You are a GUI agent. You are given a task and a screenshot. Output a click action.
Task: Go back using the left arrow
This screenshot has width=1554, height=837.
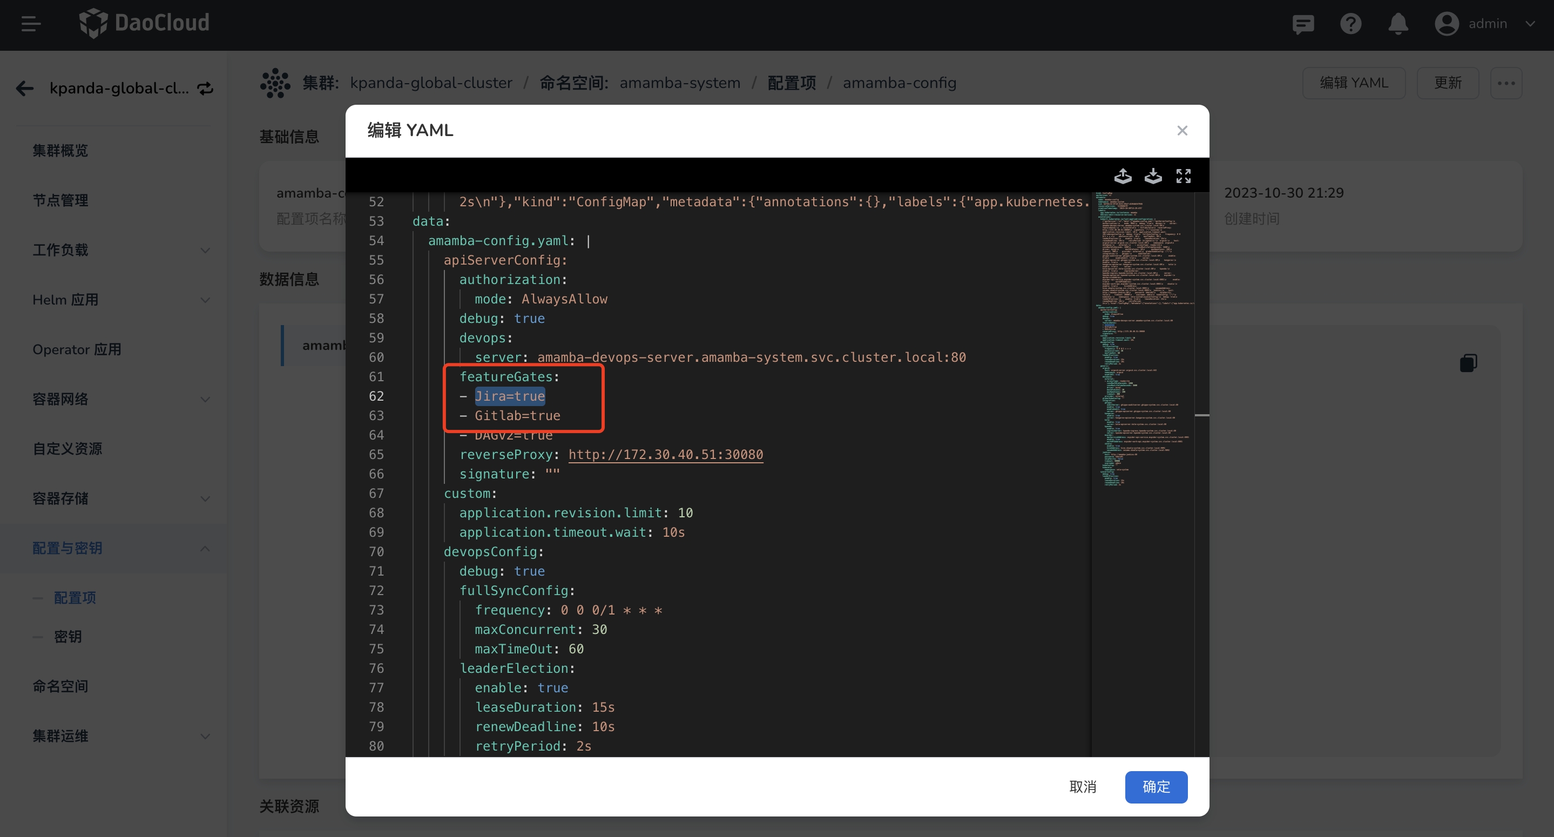click(25, 89)
